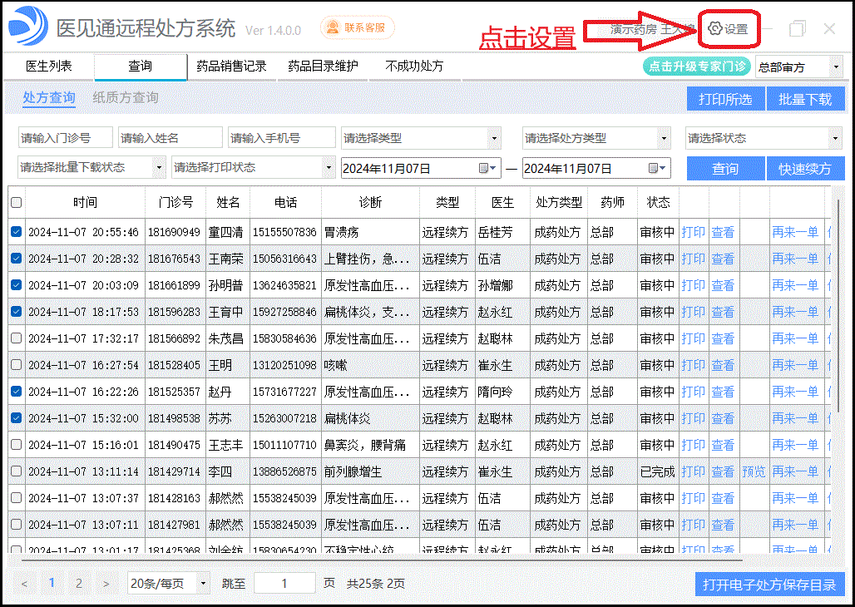Go to page 2 in the pagination bar
The height and width of the screenshot is (607, 855).
(78, 583)
